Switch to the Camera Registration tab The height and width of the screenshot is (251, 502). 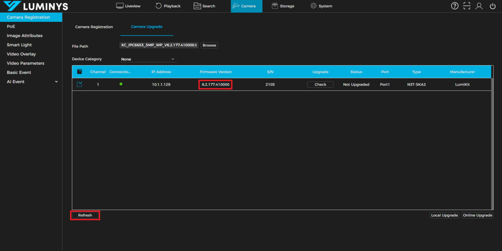pyautogui.click(x=94, y=27)
